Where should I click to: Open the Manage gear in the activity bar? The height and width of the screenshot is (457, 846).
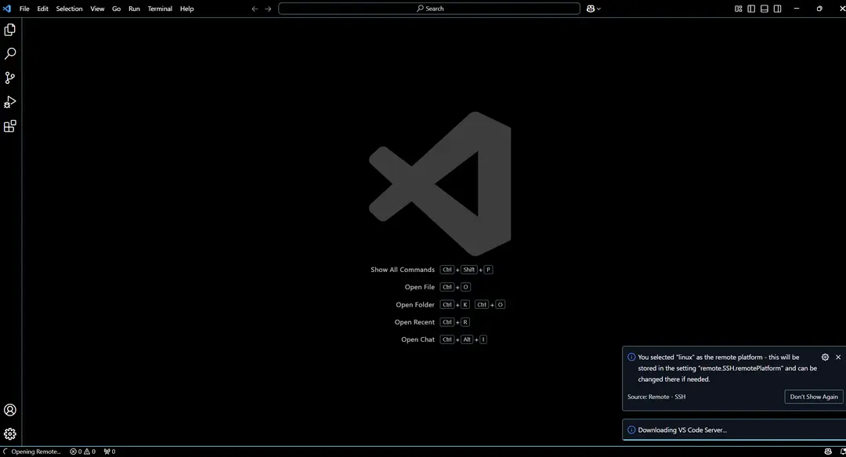click(x=9, y=433)
